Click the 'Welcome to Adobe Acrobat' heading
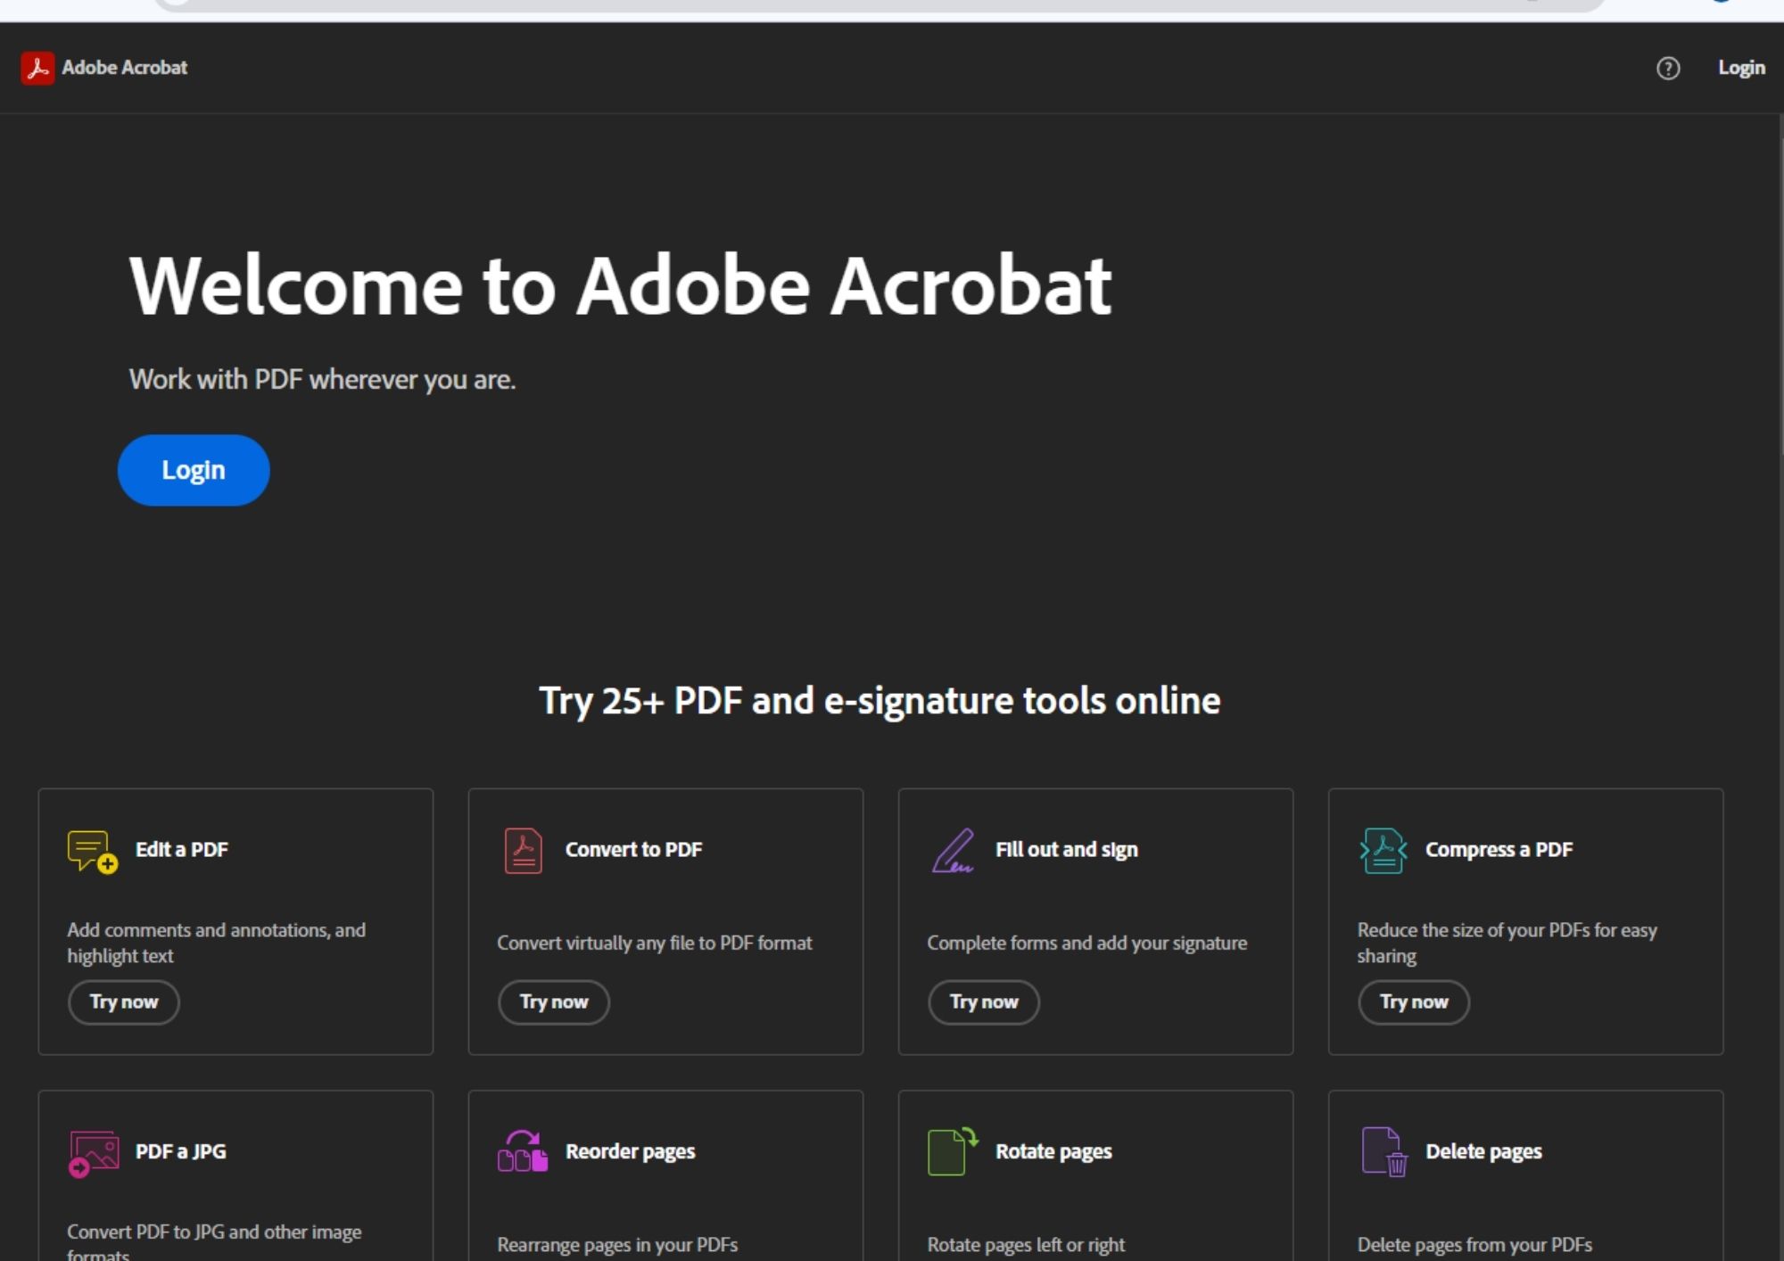This screenshot has width=1784, height=1261. coord(621,285)
